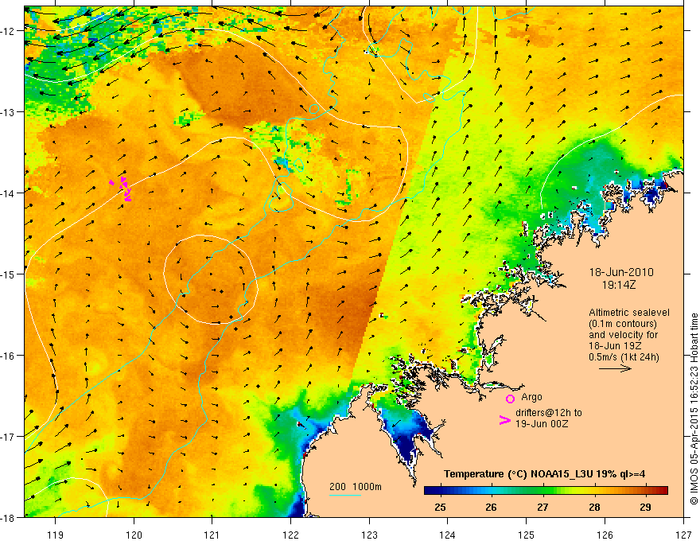The image size is (700, 541).
Task: Click the 'drifters@12h to' legend label
Action: (x=549, y=413)
